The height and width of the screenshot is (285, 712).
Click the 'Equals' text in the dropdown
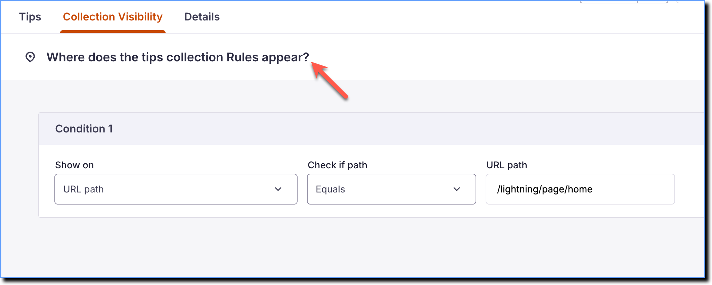coord(330,189)
